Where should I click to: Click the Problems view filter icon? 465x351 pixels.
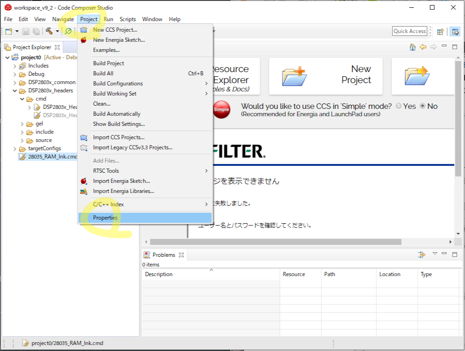coord(421,255)
